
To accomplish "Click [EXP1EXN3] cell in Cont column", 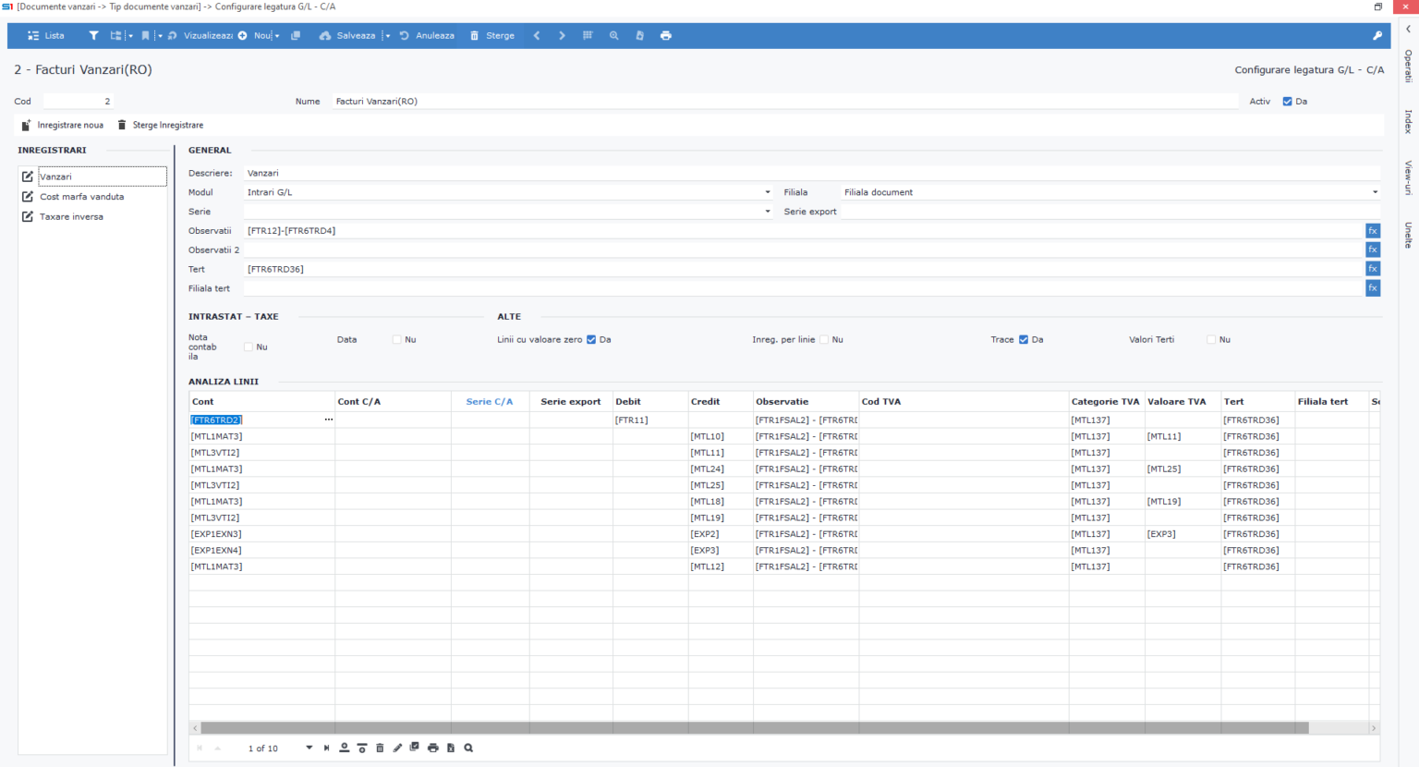I will tap(261, 534).
